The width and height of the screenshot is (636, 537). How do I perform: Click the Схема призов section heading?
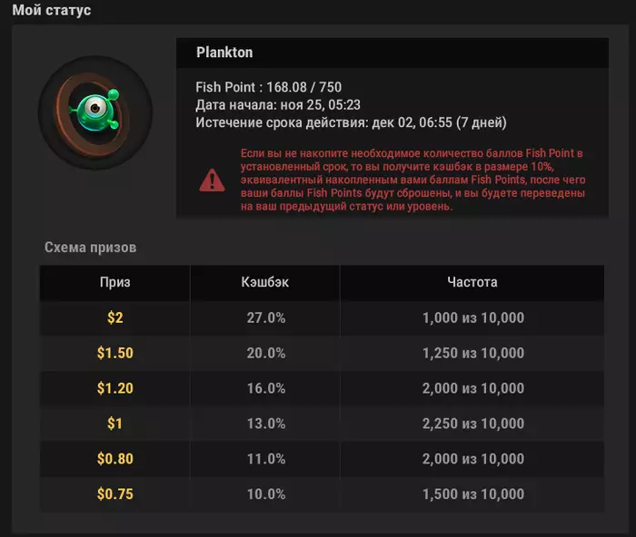(90, 247)
